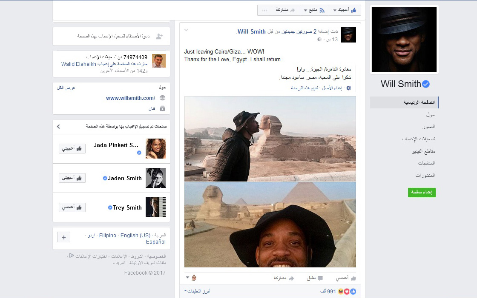
Task: Open the Trey Smith page link
Action: tap(127, 208)
